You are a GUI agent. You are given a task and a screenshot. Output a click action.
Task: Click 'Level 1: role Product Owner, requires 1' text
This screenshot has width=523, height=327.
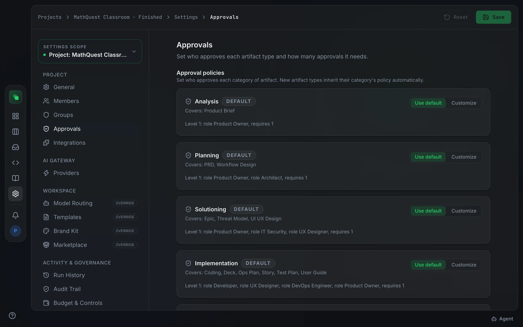[x=229, y=124]
